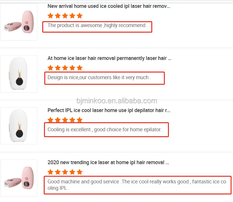Open the white device thumbnail beside At home ice laser
The height and width of the screenshot is (202, 233).
click(x=19, y=74)
